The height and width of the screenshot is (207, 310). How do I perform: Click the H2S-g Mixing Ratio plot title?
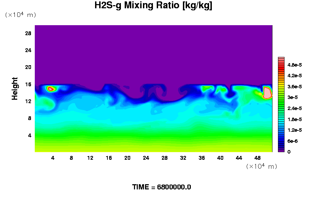[153, 6]
